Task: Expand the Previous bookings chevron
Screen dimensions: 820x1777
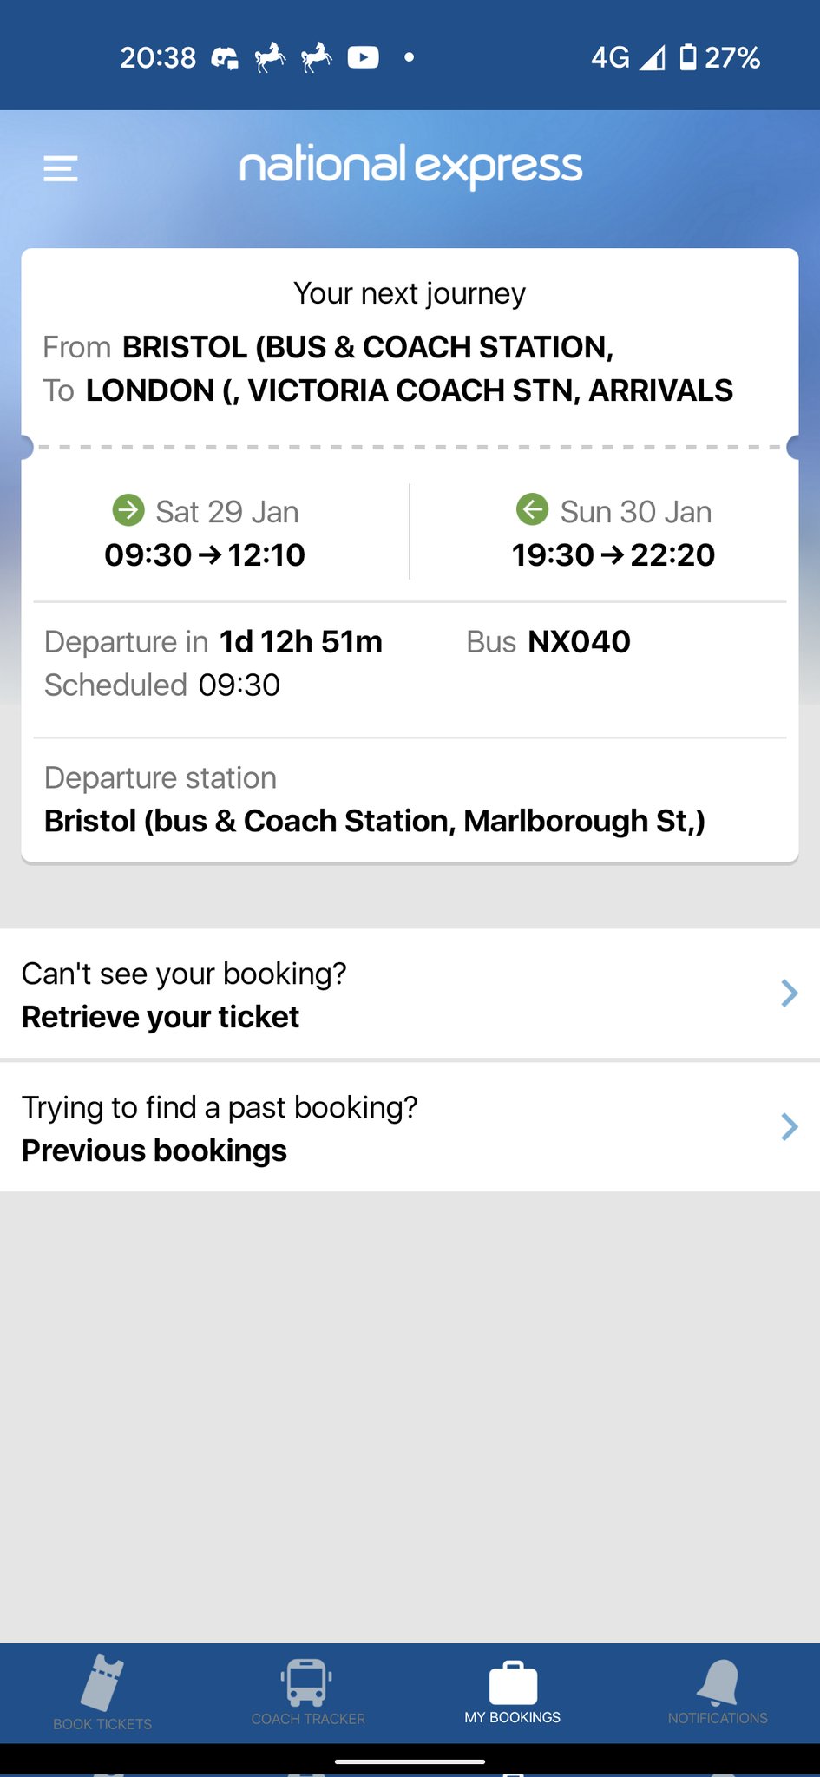Action: tap(788, 1126)
